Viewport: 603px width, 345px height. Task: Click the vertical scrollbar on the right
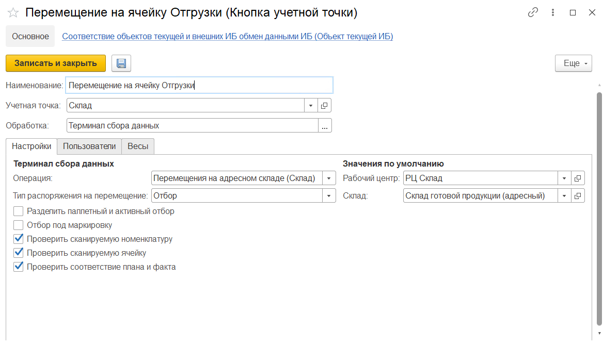[599, 206]
